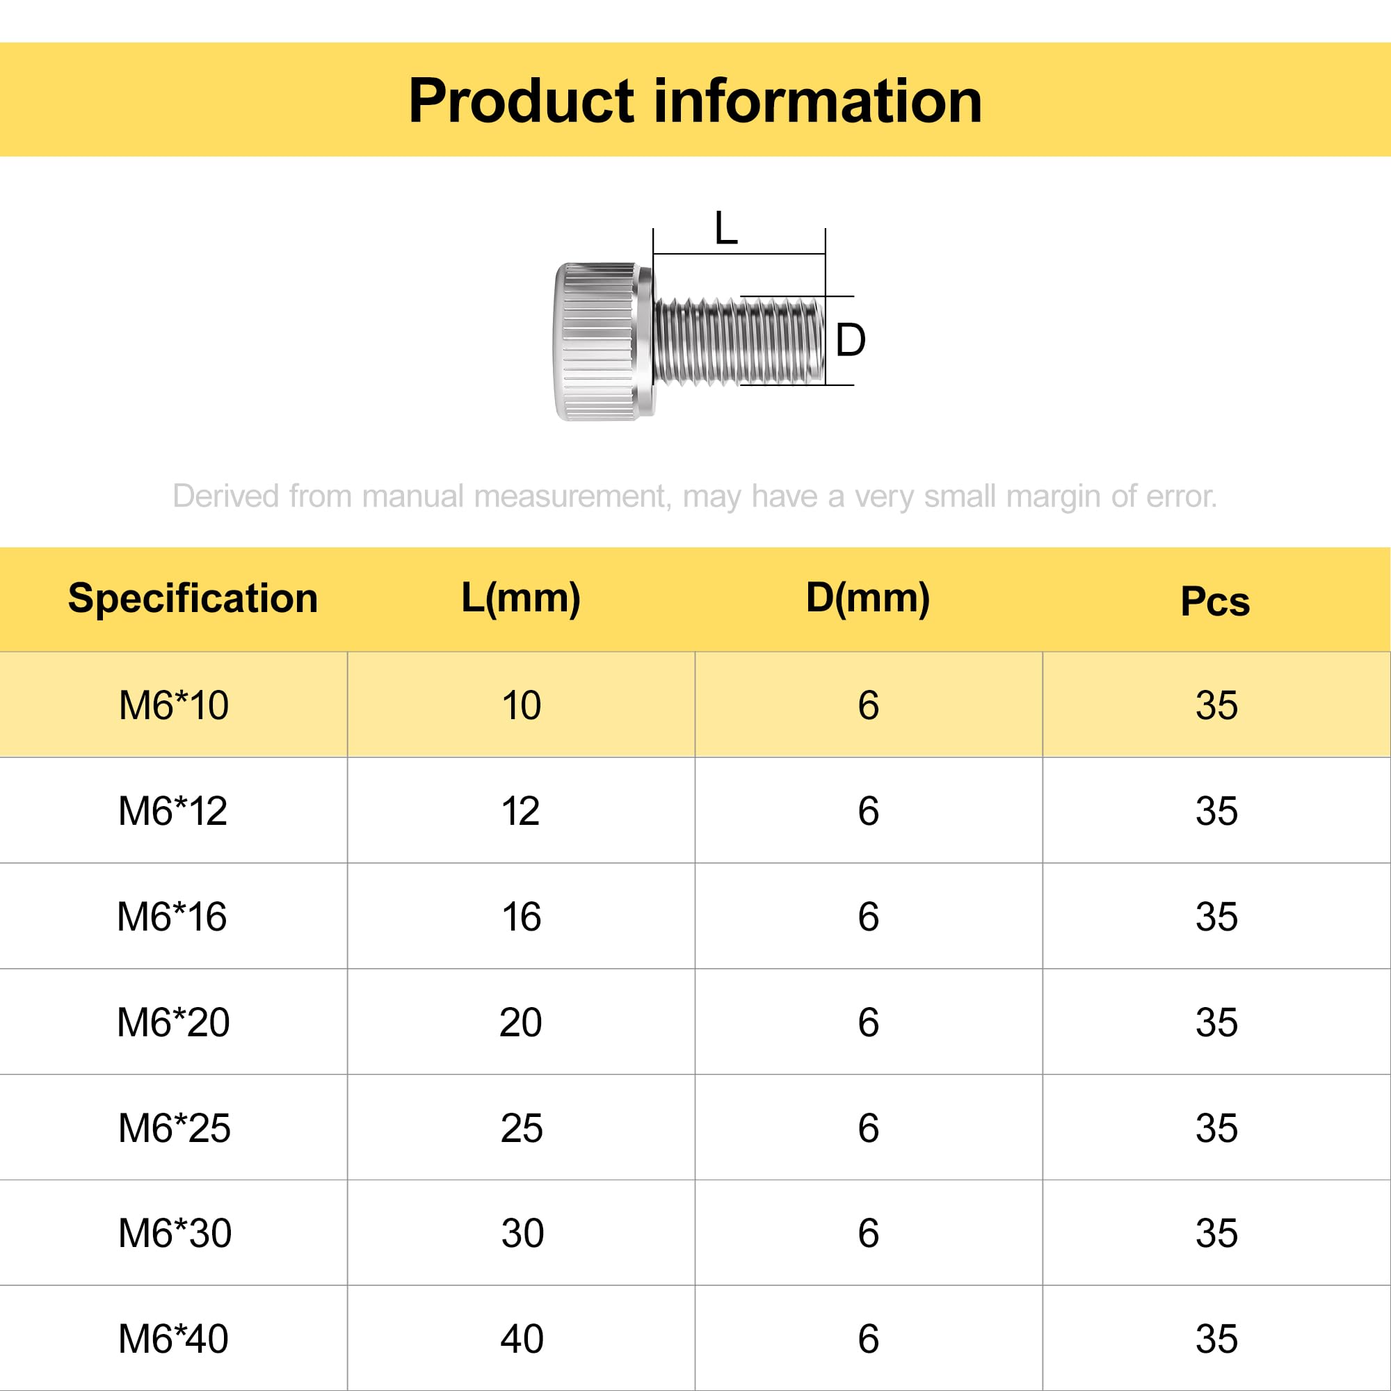This screenshot has height=1391, width=1391.
Task: Select the M6*12 specification cell
Action: tap(173, 811)
